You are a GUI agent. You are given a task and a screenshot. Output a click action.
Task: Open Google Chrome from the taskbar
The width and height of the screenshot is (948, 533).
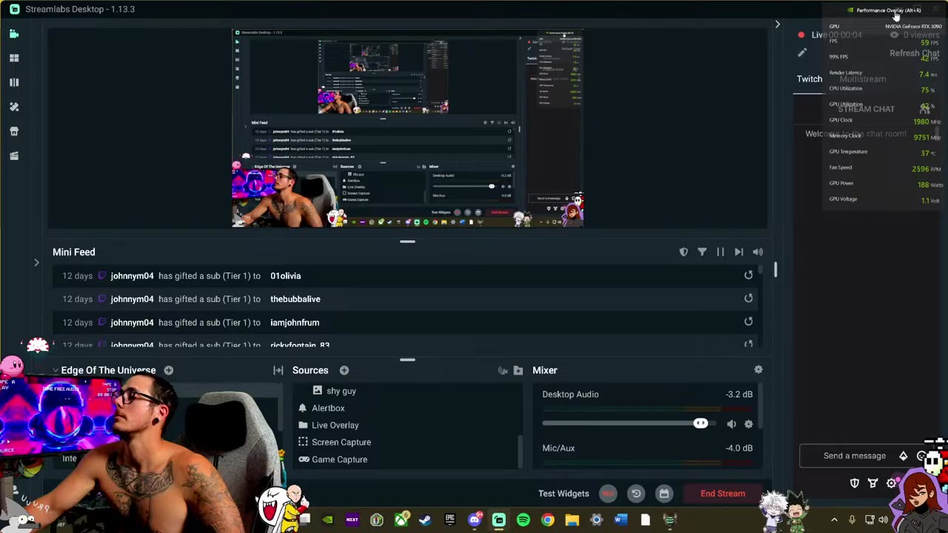tap(547, 520)
